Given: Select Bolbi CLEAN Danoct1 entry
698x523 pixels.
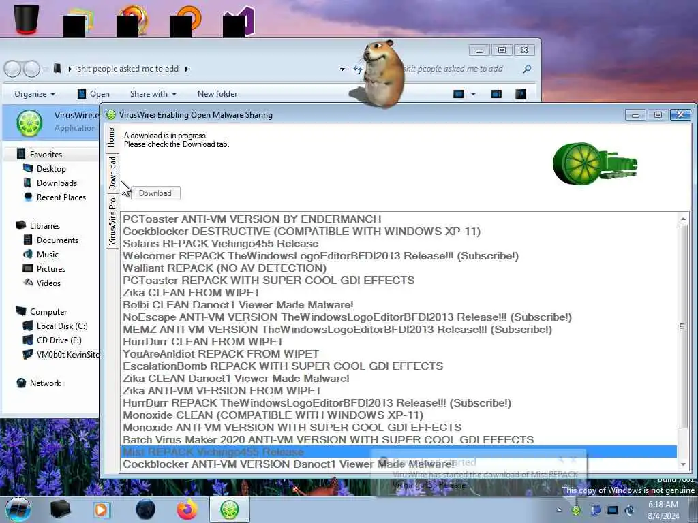Looking at the screenshot, I should pyautogui.click(x=399, y=304).
